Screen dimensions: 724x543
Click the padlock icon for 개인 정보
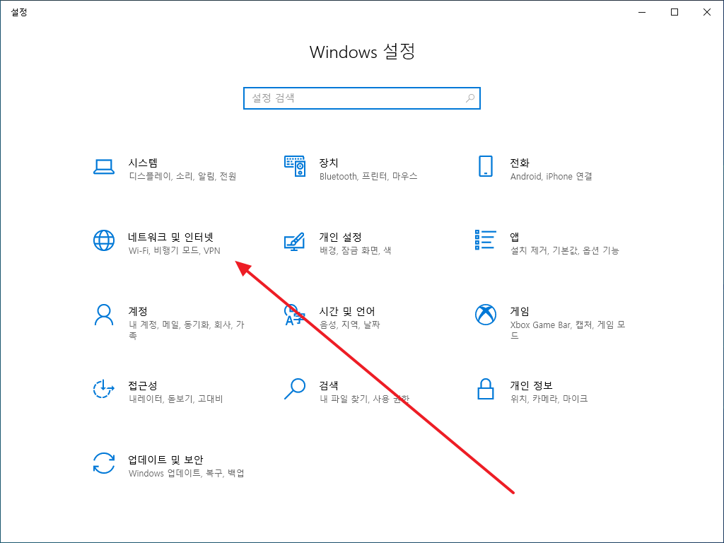click(x=485, y=390)
